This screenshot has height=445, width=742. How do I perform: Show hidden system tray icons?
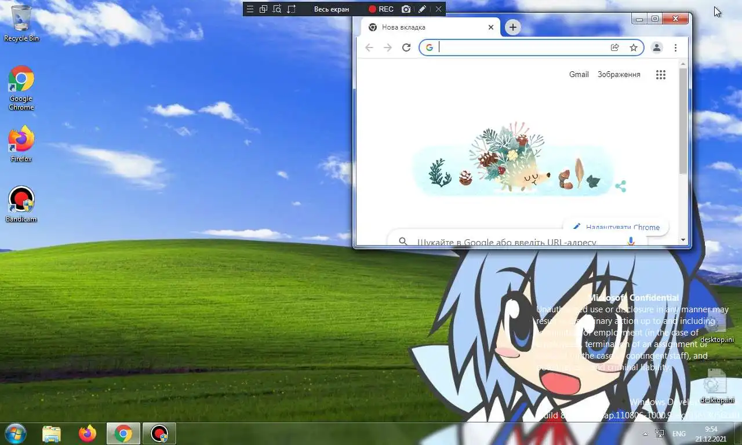646,434
